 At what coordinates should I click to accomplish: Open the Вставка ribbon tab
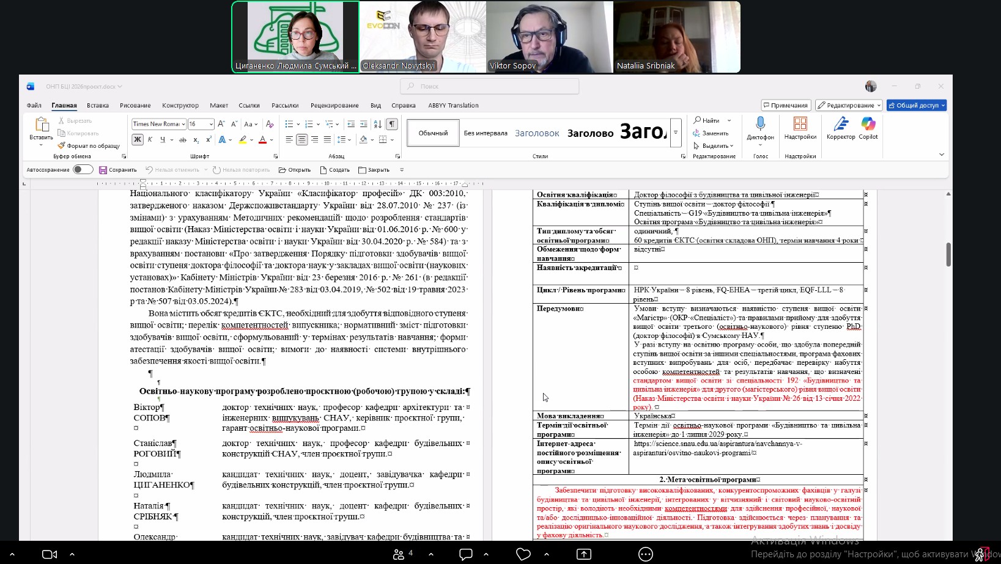(x=98, y=105)
